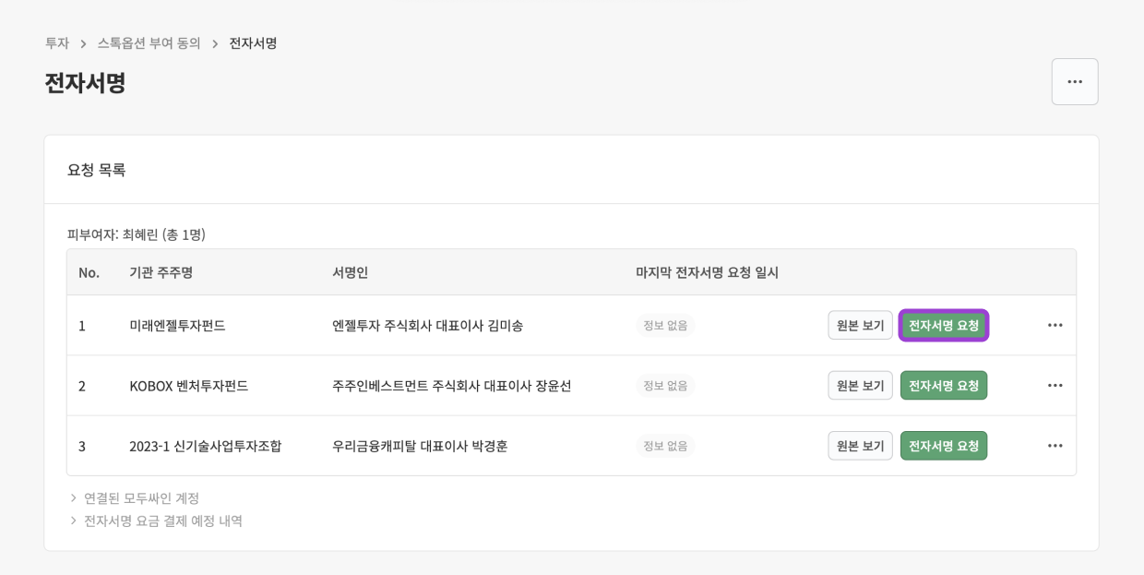Open row menu for 2023-1 신기술사업투자조합
Viewport: 1144px width, 575px height.
(1055, 446)
